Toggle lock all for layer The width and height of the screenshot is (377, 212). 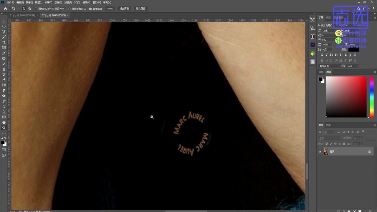(x=344, y=144)
